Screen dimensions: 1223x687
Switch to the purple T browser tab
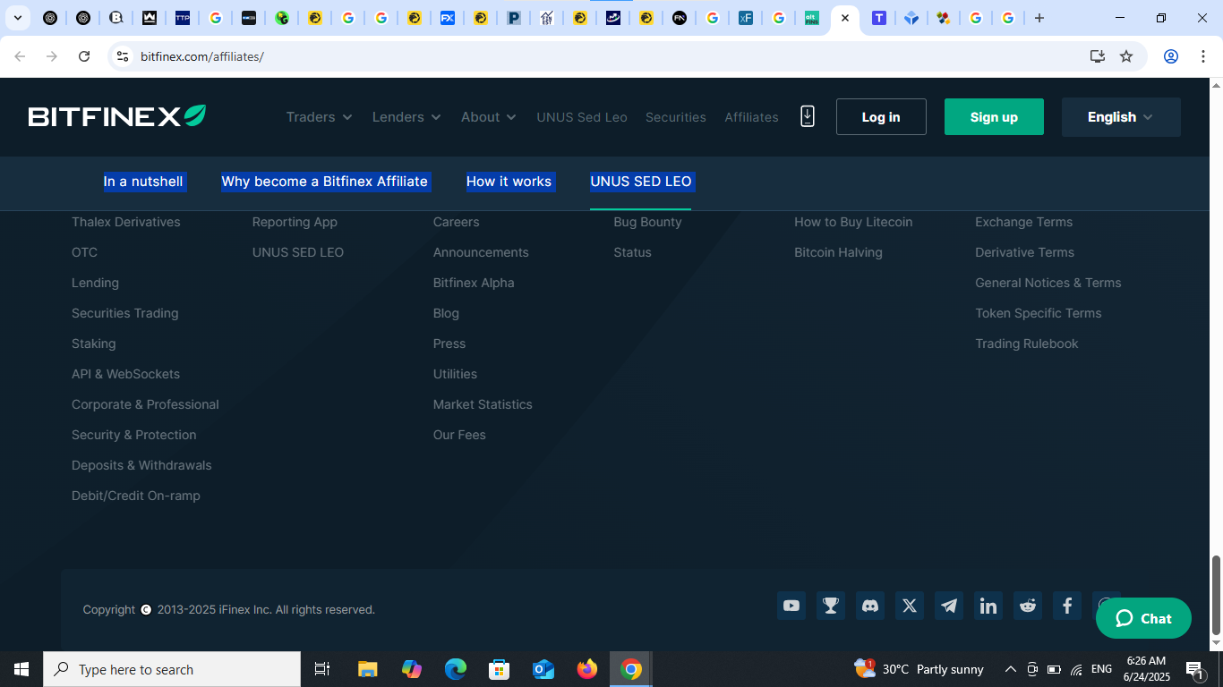[x=879, y=18]
